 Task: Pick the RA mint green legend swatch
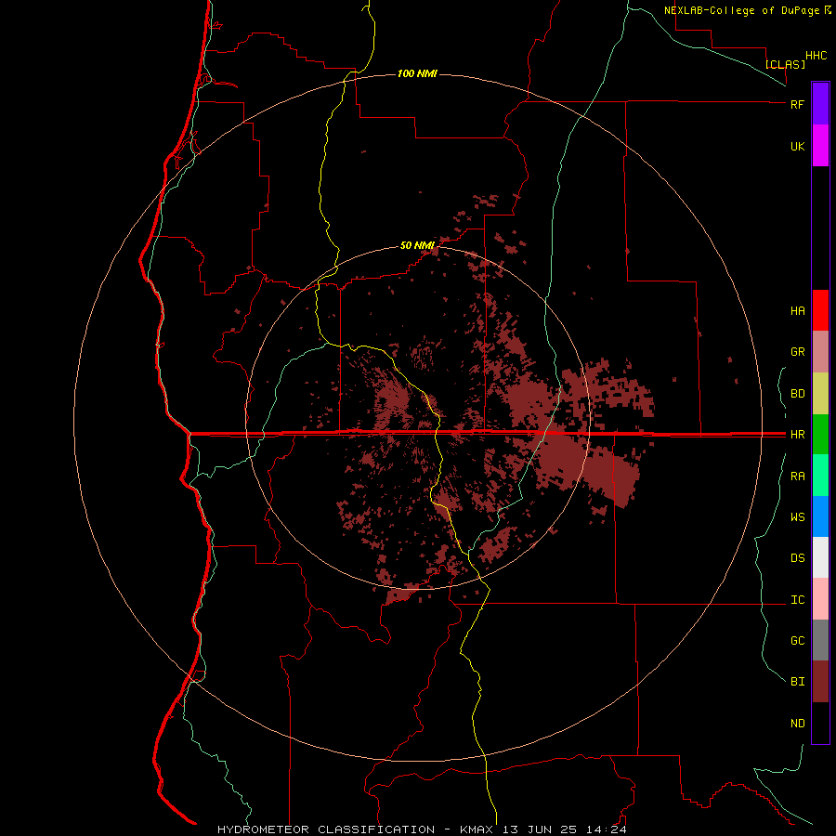(820, 476)
